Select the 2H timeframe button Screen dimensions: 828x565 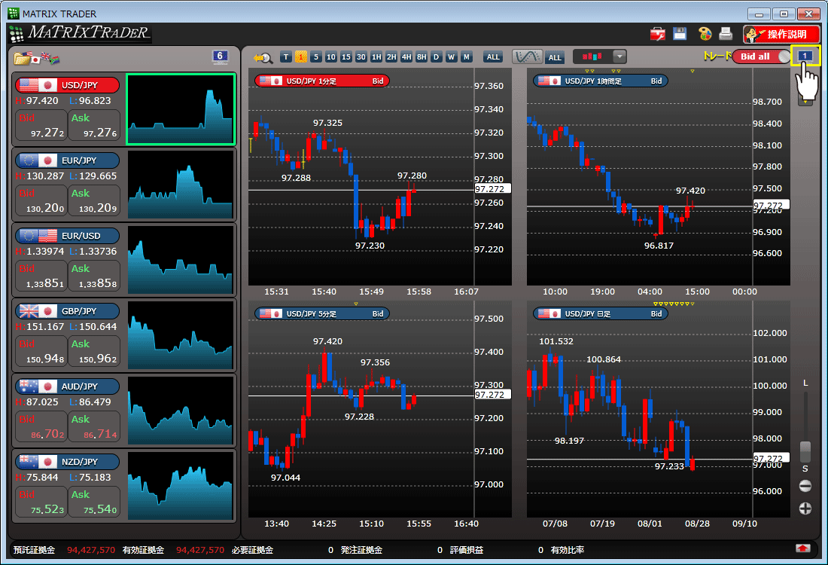[x=391, y=57]
